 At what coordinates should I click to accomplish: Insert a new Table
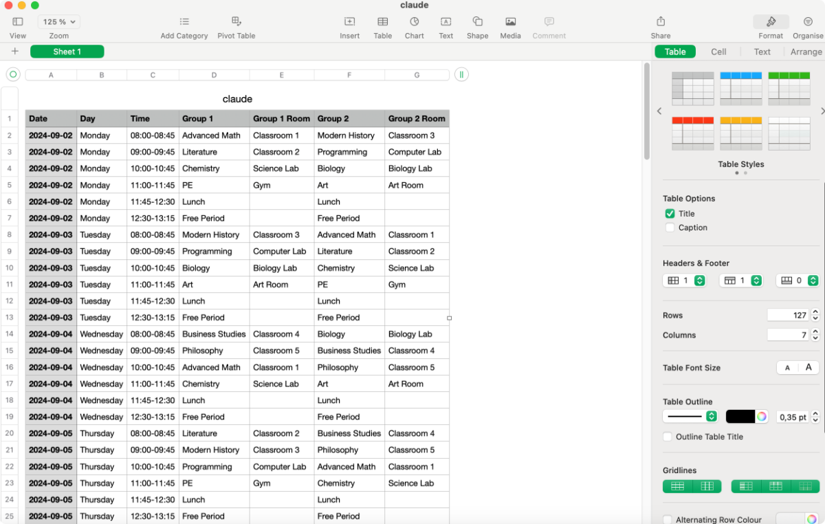click(382, 25)
